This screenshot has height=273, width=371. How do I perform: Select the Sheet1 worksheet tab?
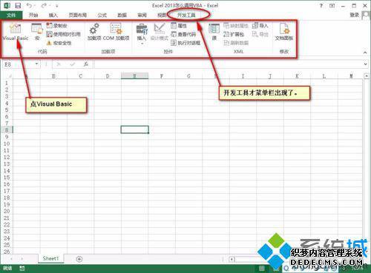point(50,258)
